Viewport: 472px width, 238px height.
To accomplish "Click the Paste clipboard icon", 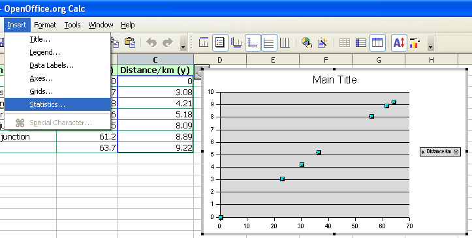I will (x=130, y=42).
